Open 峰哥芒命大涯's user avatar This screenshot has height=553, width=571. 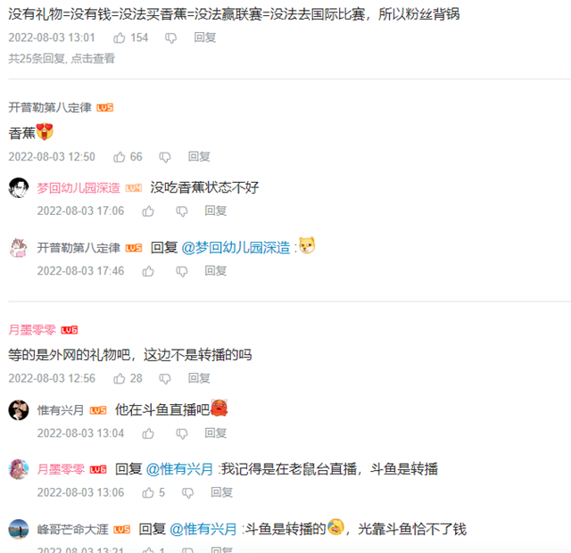(19, 529)
